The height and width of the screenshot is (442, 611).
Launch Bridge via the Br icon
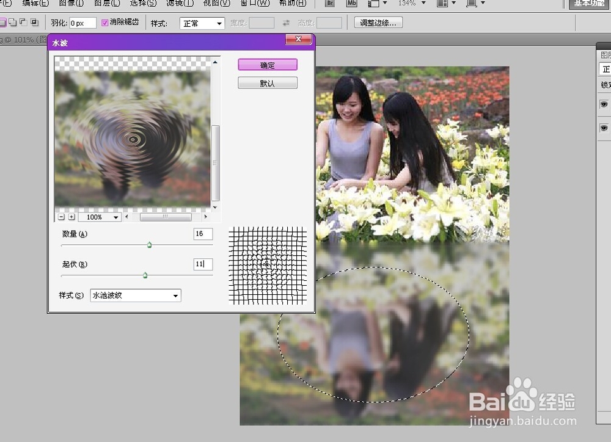tap(330, 2)
